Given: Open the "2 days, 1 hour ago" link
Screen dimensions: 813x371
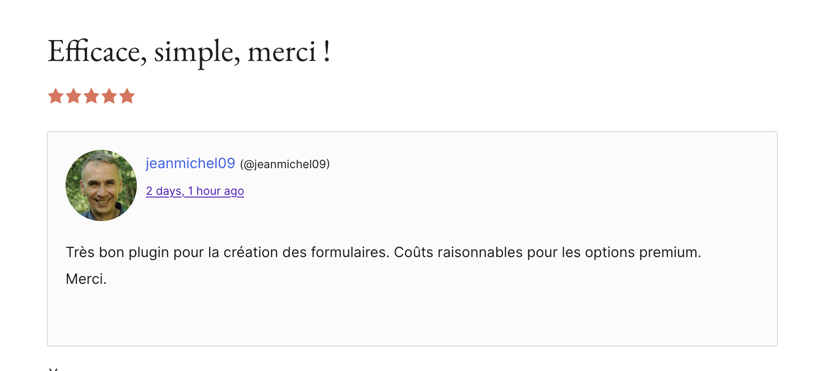Looking at the screenshot, I should click(195, 191).
